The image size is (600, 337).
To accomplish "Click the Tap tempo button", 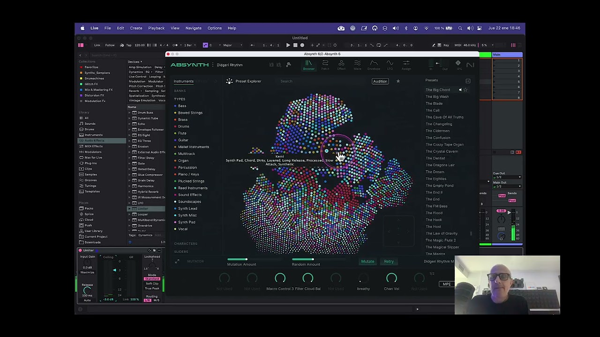I will (128, 45).
